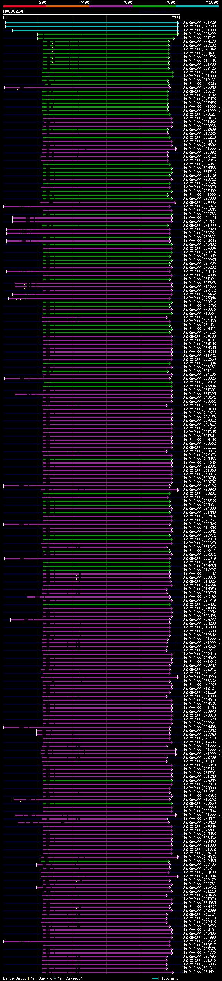The height and width of the screenshot is (981, 222).
Task: Select hit label UniRef100_Q8VWV3
Action: click(x=199, y=229)
